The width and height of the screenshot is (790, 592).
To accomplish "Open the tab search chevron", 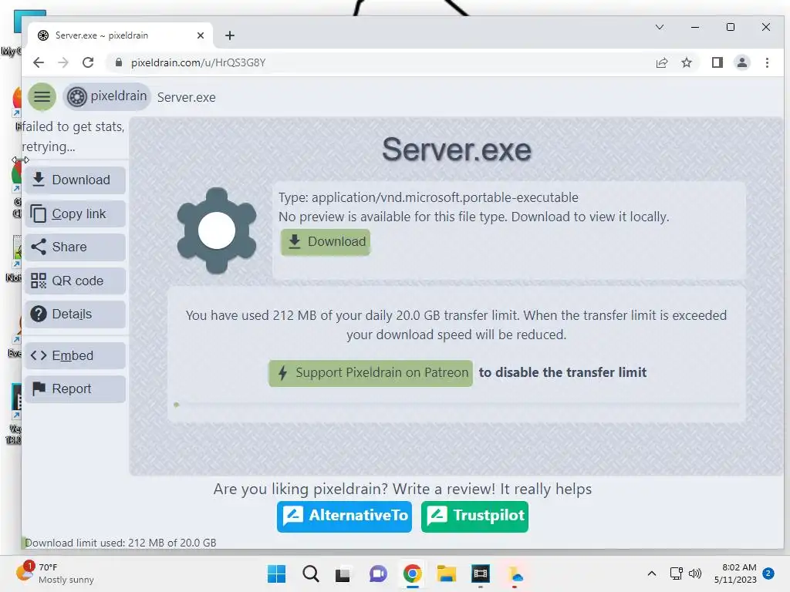I will tap(659, 27).
